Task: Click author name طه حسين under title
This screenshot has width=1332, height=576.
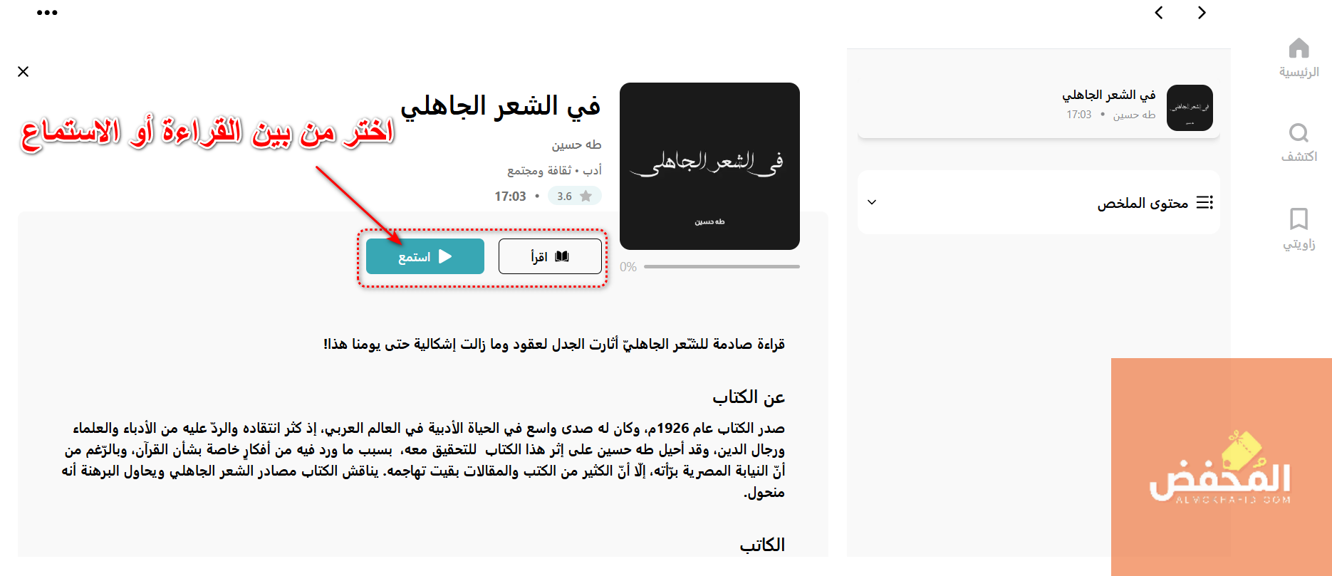Action: [x=576, y=145]
